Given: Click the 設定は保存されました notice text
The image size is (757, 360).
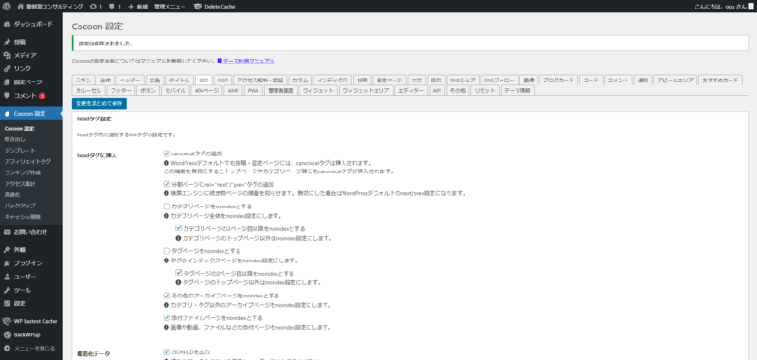Looking at the screenshot, I should (x=106, y=43).
